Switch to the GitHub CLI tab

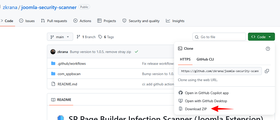205,59
